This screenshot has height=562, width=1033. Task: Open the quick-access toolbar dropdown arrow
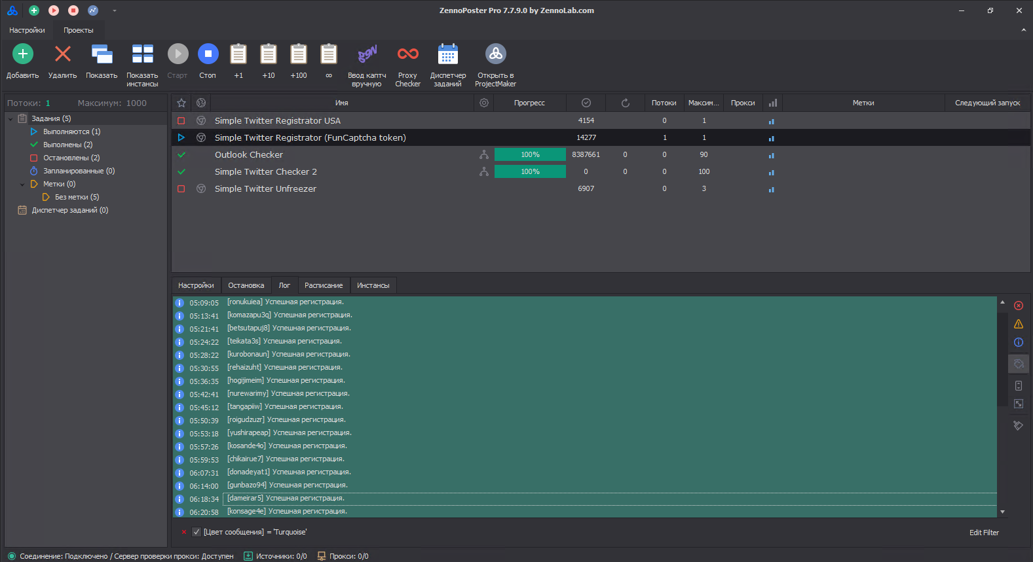click(115, 11)
